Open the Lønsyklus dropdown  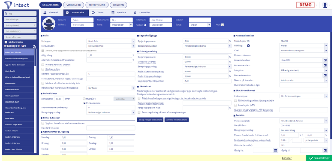click(x=304, y=70)
